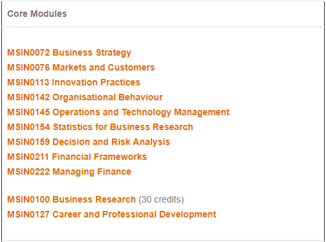
Task: Open MSIN0100 Business Research link
Action: coord(72,199)
